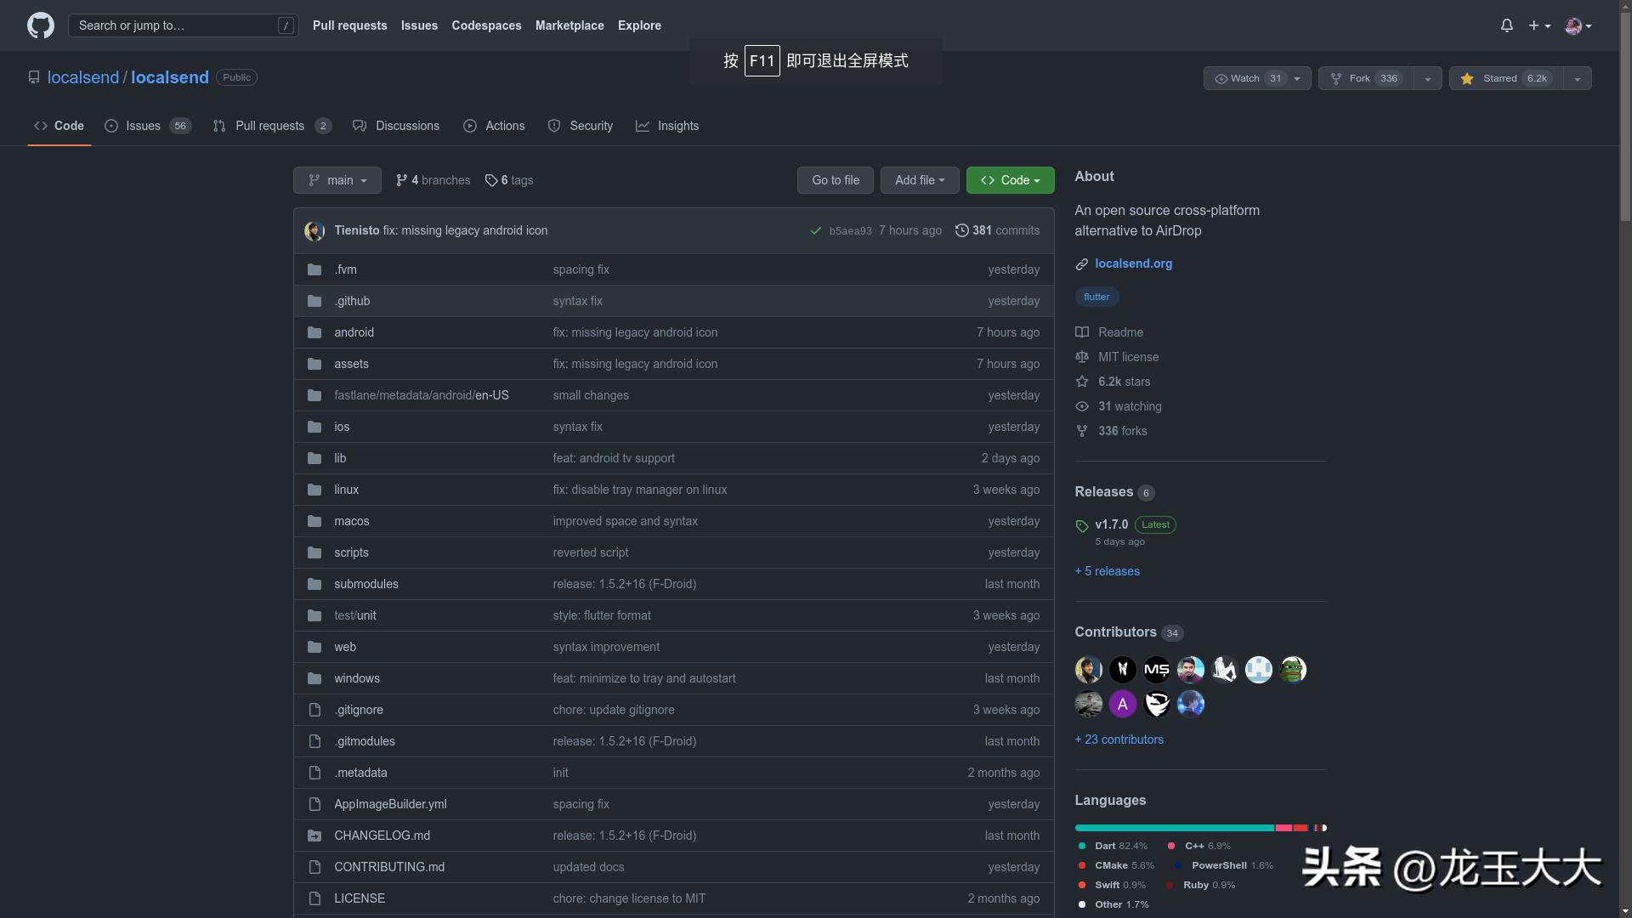The height and width of the screenshot is (918, 1632).
Task: Switch to the Issues tab
Action: pos(143,126)
